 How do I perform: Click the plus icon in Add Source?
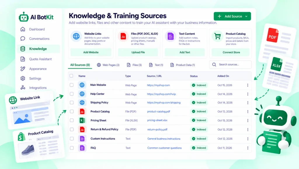point(220,16)
